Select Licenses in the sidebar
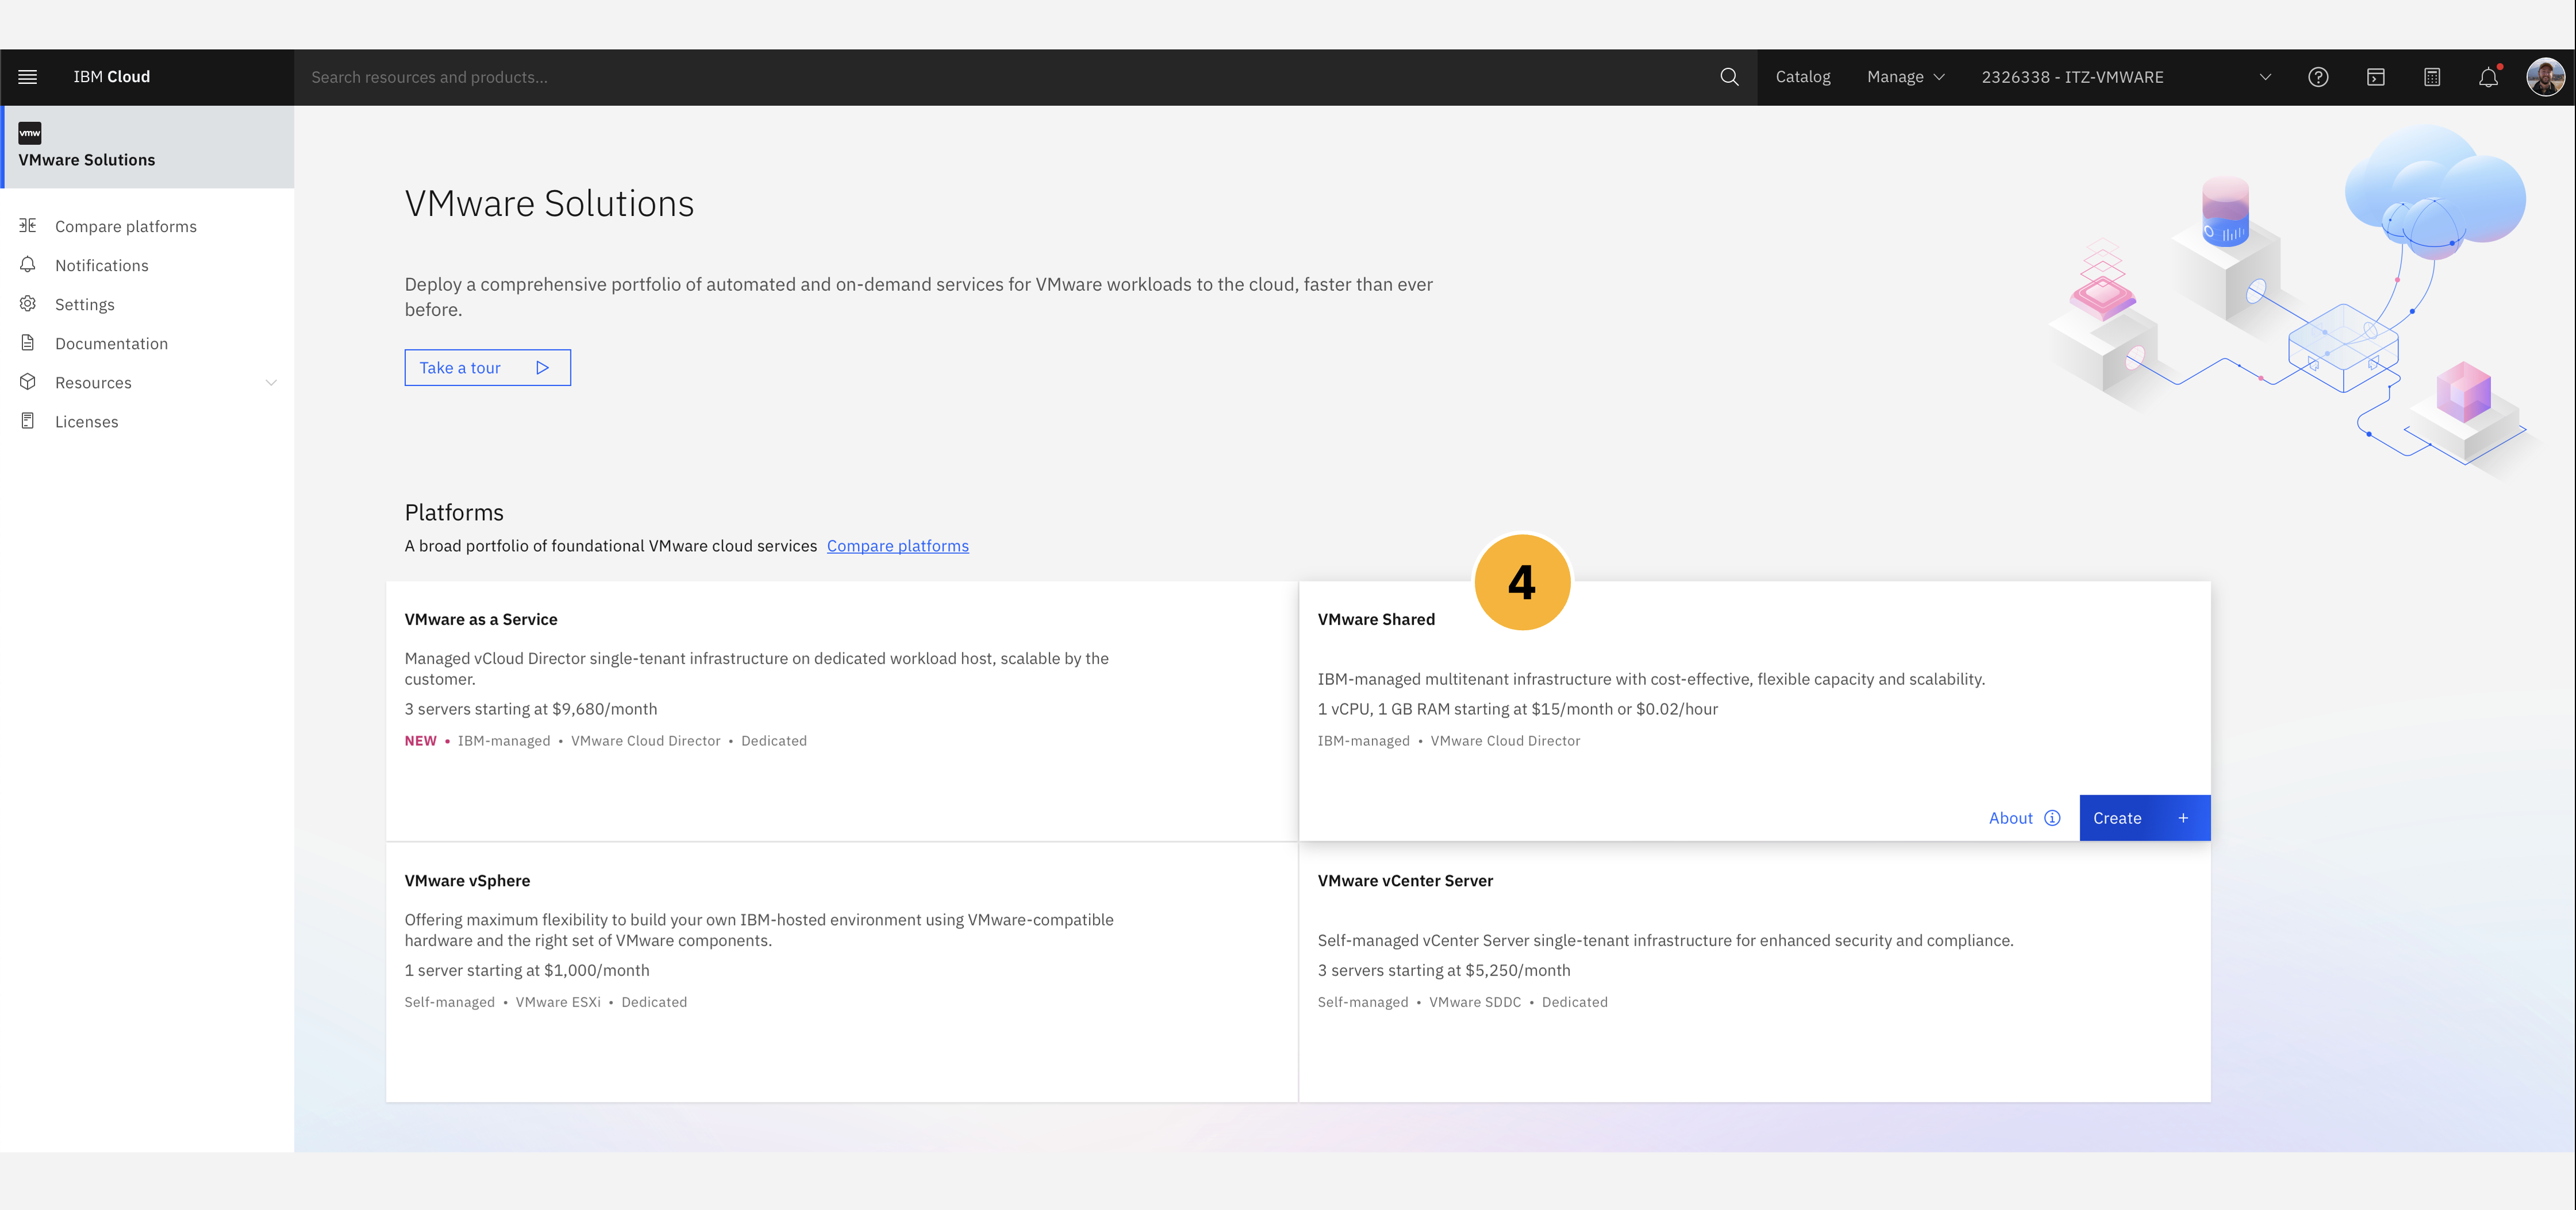This screenshot has height=1210, width=2576. click(87, 421)
